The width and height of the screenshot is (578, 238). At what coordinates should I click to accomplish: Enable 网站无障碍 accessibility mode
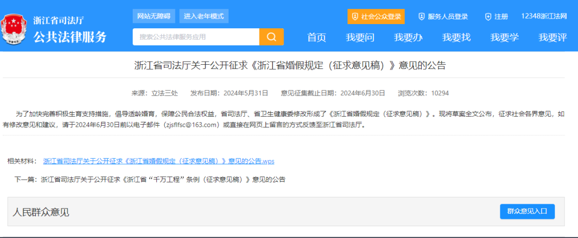pyautogui.click(x=154, y=16)
